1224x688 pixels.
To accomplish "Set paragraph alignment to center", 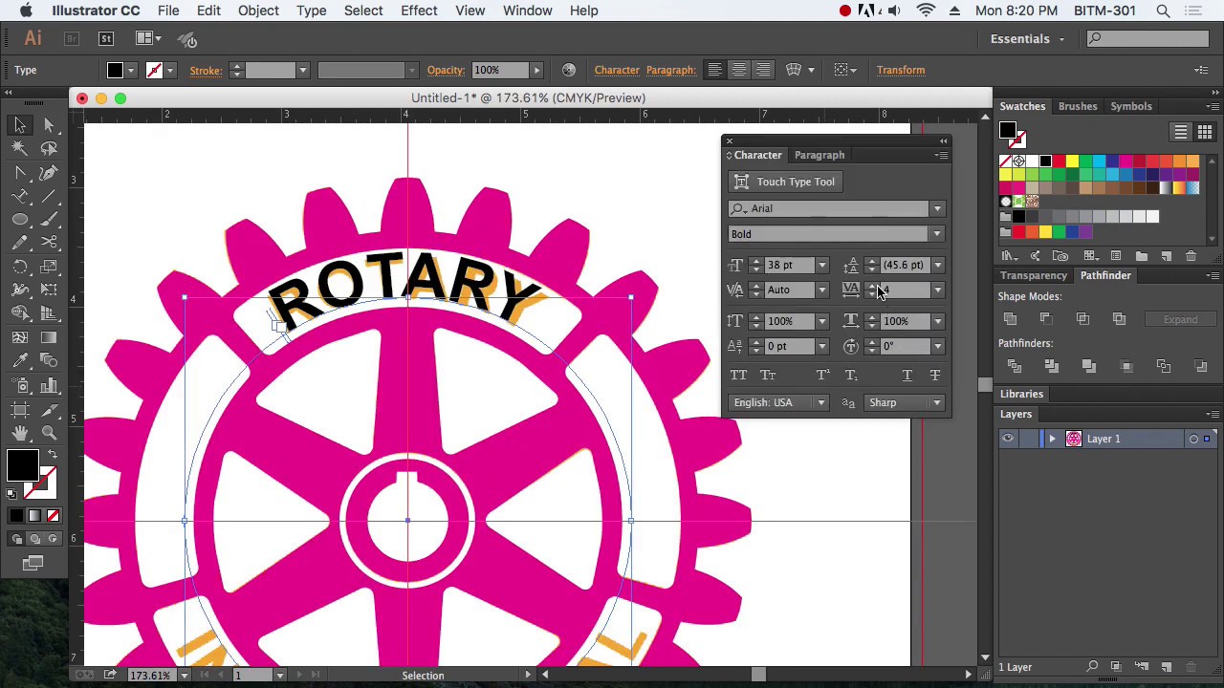I will pyautogui.click(x=738, y=70).
